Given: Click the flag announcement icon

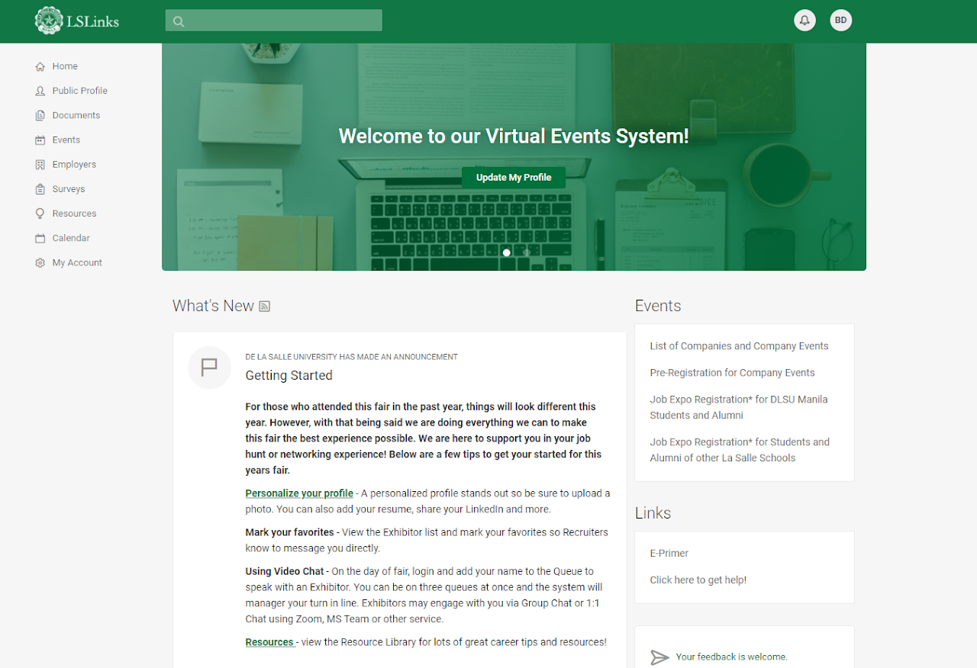Looking at the screenshot, I should (x=209, y=368).
